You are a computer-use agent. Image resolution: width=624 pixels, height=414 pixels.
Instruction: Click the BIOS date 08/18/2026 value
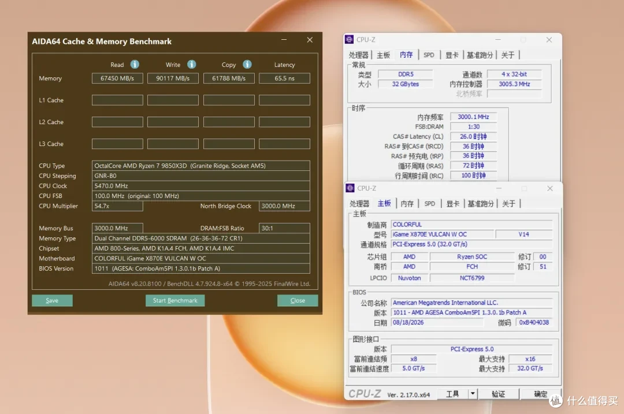coord(437,323)
